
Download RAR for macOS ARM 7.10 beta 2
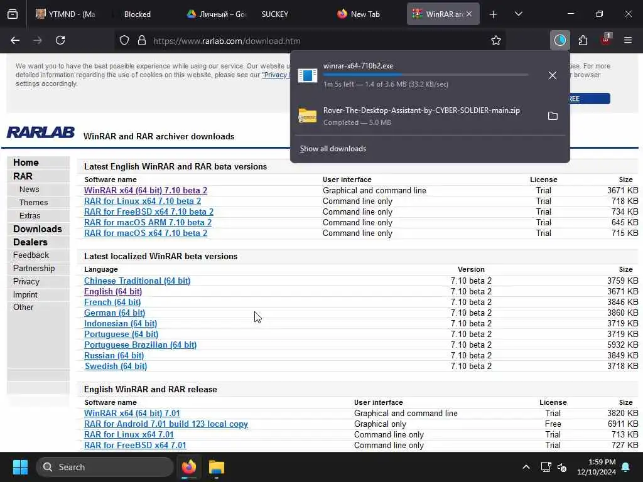[148, 223]
